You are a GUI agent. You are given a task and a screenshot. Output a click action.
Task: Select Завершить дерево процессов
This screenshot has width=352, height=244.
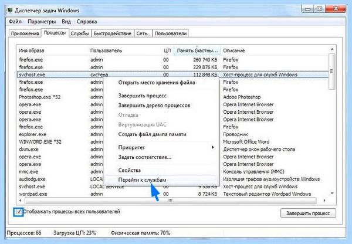point(154,106)
